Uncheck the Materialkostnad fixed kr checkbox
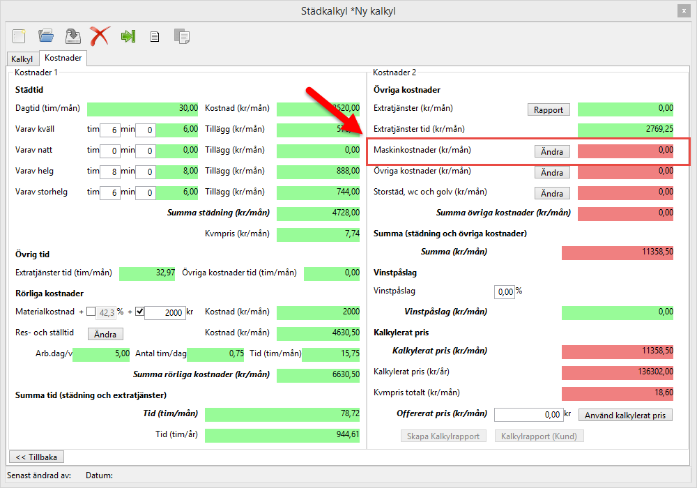697x488 pixels. click(x=139, y=312)
